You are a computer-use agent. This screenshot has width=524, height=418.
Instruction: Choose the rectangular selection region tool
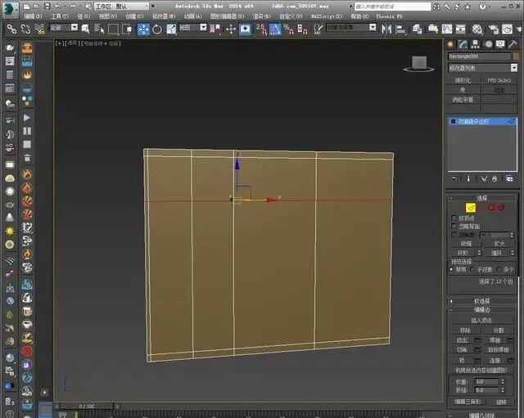pos(113,29)
